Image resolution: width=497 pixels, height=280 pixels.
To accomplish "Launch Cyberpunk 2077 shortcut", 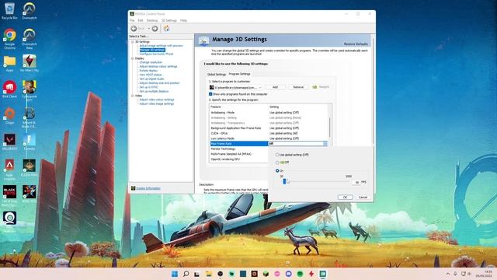I will (x=30, y=90).
